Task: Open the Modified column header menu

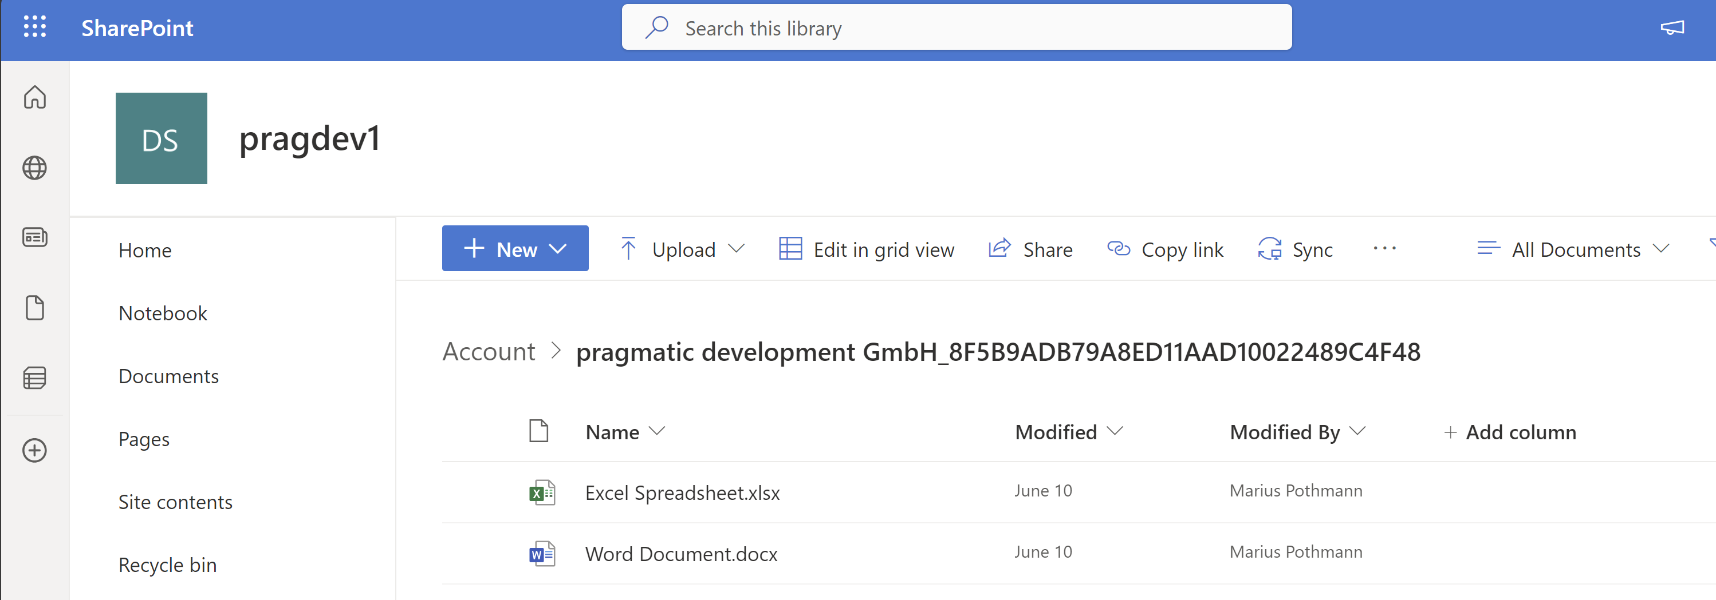Action: tap(1069, 432)
